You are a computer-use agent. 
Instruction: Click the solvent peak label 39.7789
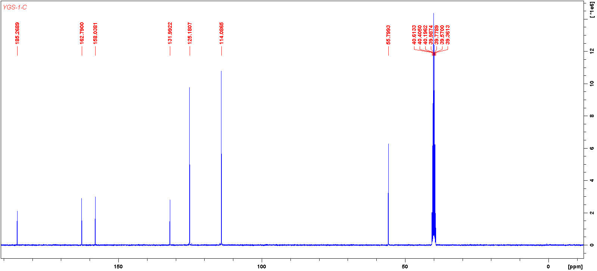click(x=436, y=35)
